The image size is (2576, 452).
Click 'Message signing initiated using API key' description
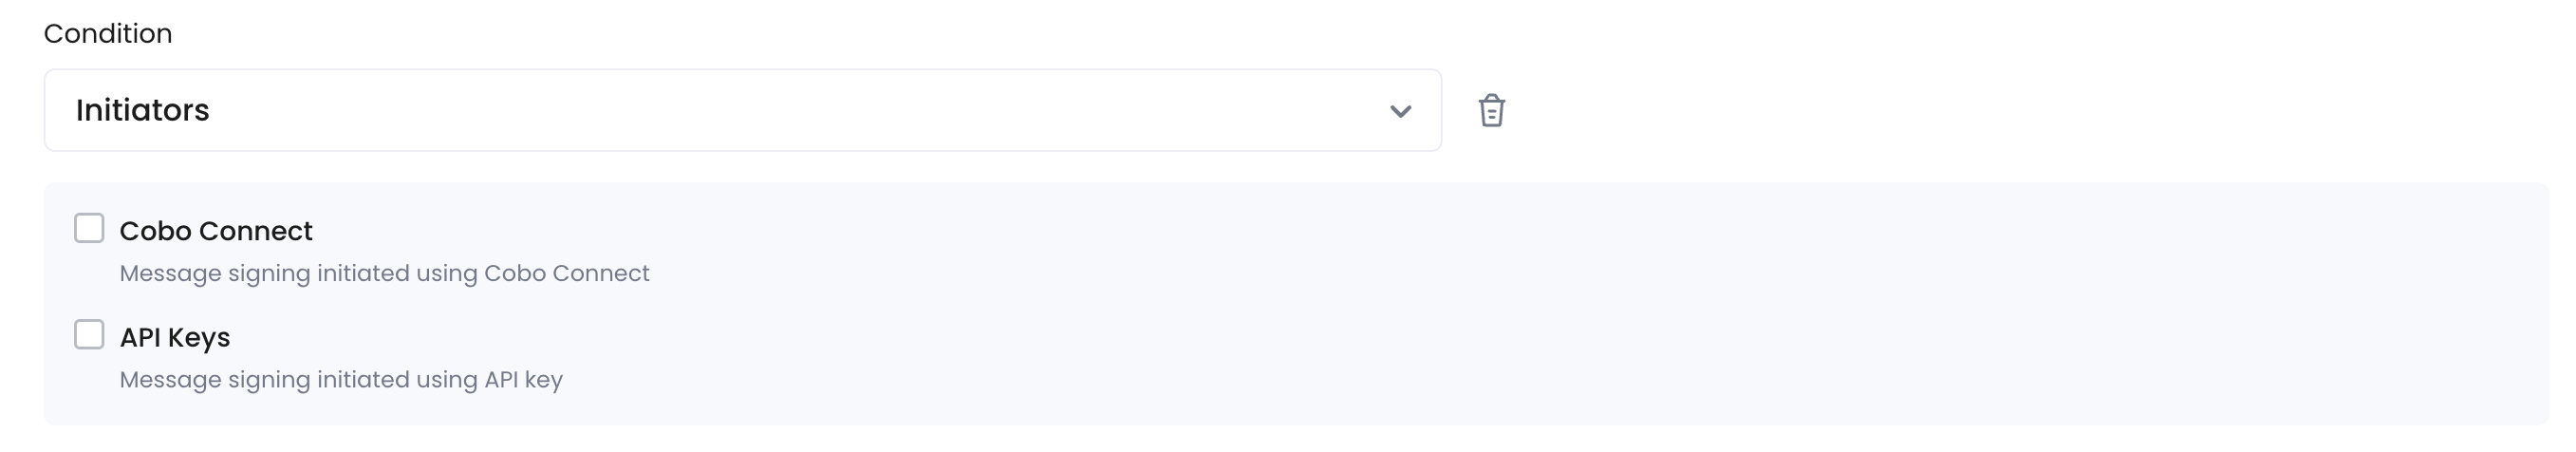pyautogui.click(x=341, y=380)
